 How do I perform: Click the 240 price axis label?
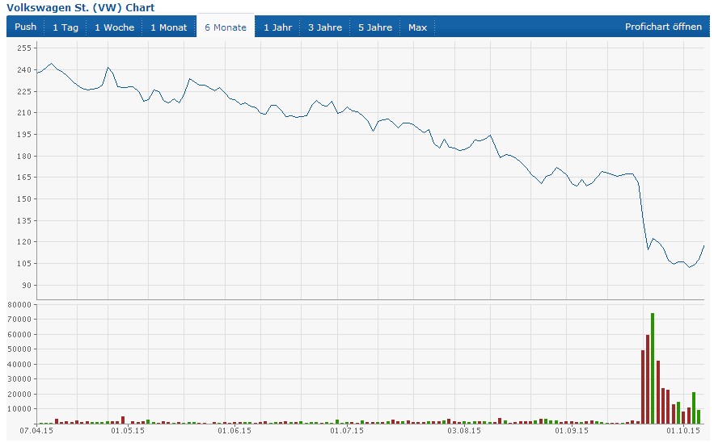[24, 69]
